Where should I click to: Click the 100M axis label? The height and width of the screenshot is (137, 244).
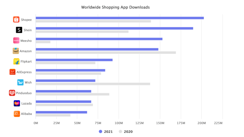(119, 123)
